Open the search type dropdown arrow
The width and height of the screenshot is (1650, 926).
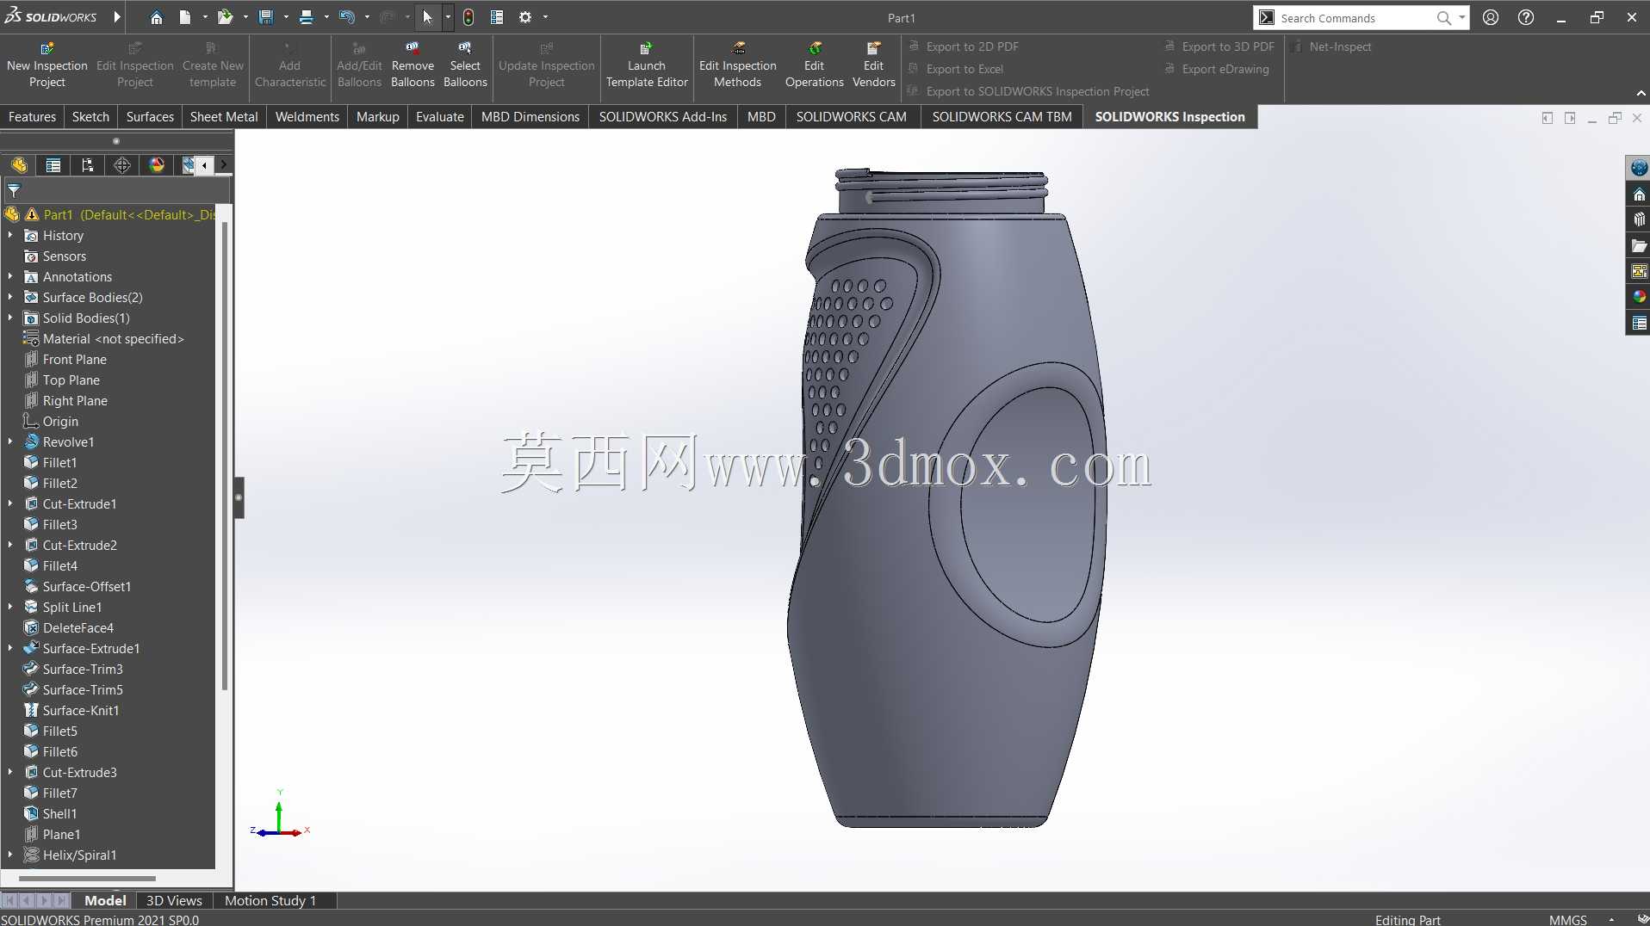coord(1461,17)
